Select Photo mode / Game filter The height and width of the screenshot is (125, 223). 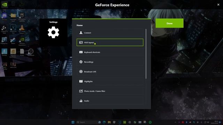[x=110, y=91]
